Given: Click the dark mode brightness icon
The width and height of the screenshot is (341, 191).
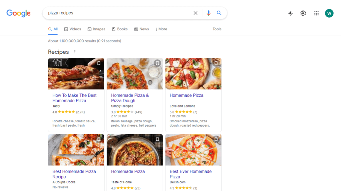Looking at the screenshot, I should [290, 13].
